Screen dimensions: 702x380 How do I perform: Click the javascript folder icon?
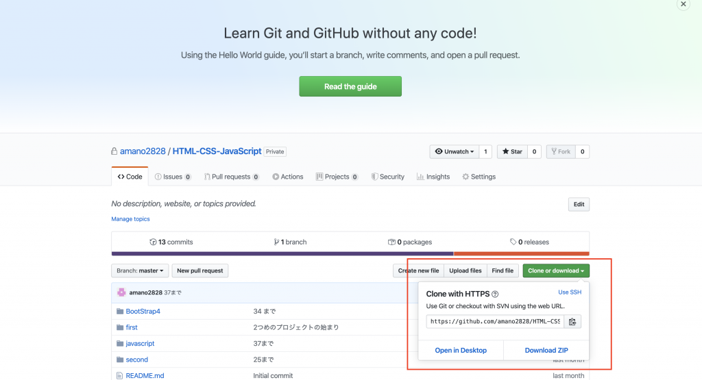[119, 343]
